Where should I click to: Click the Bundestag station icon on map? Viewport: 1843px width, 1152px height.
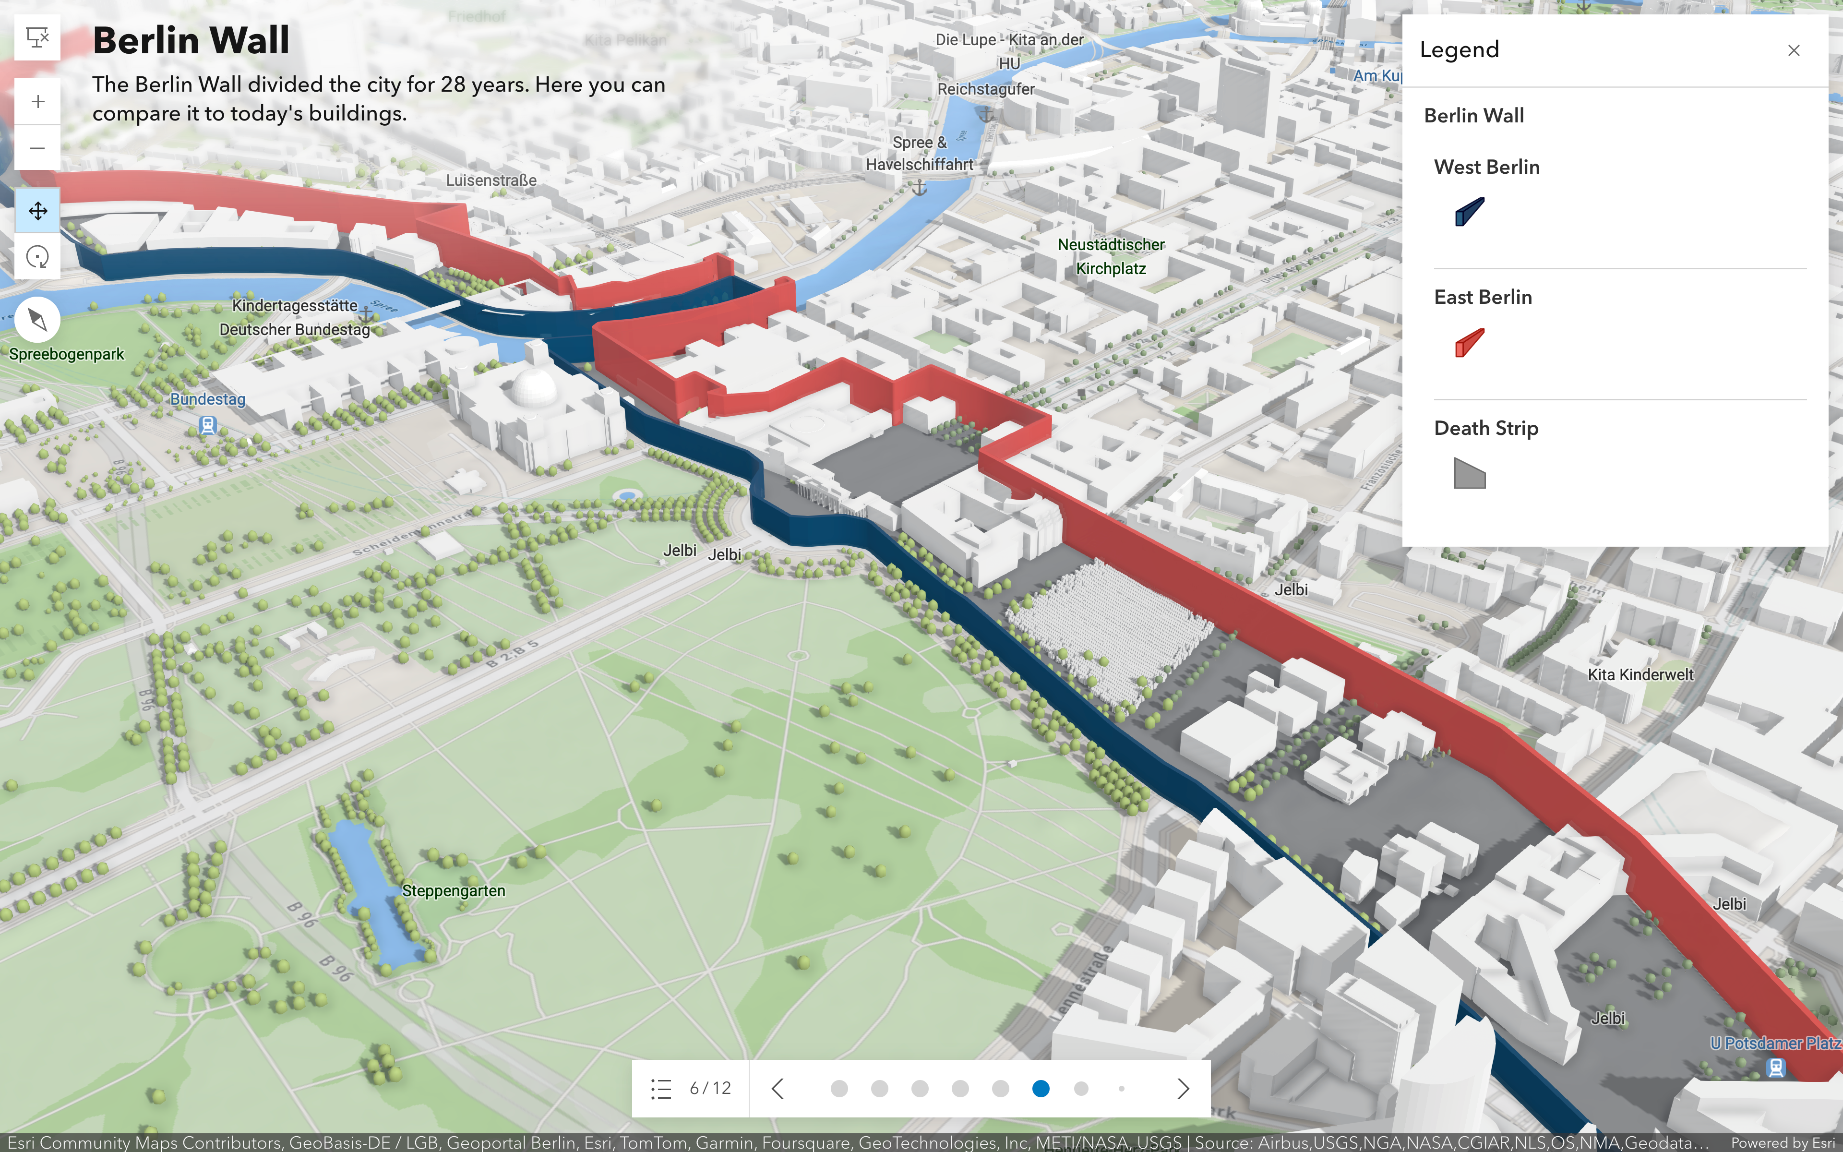click(207, 425)
